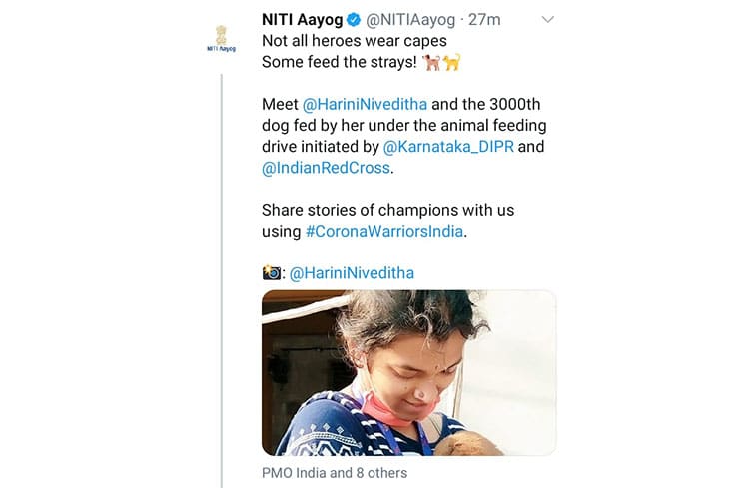Screen dimensions: 749x488
Task: Open the attached photo of the woman
Action: pos(408,372)
